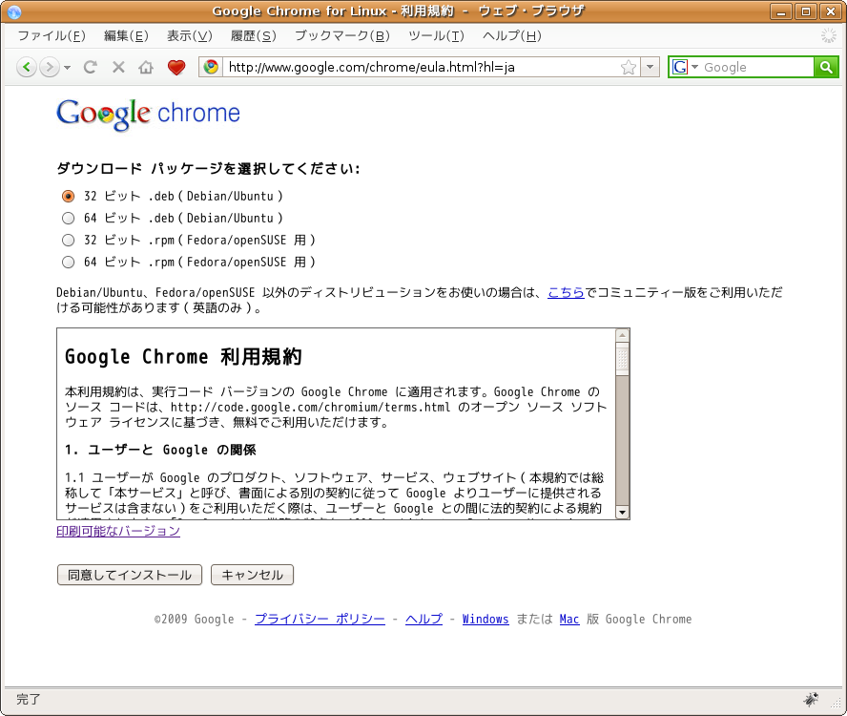Select 64-bit .deb Debian/Ubuntu package
The image size is (847, 716).
click(68, 218)
